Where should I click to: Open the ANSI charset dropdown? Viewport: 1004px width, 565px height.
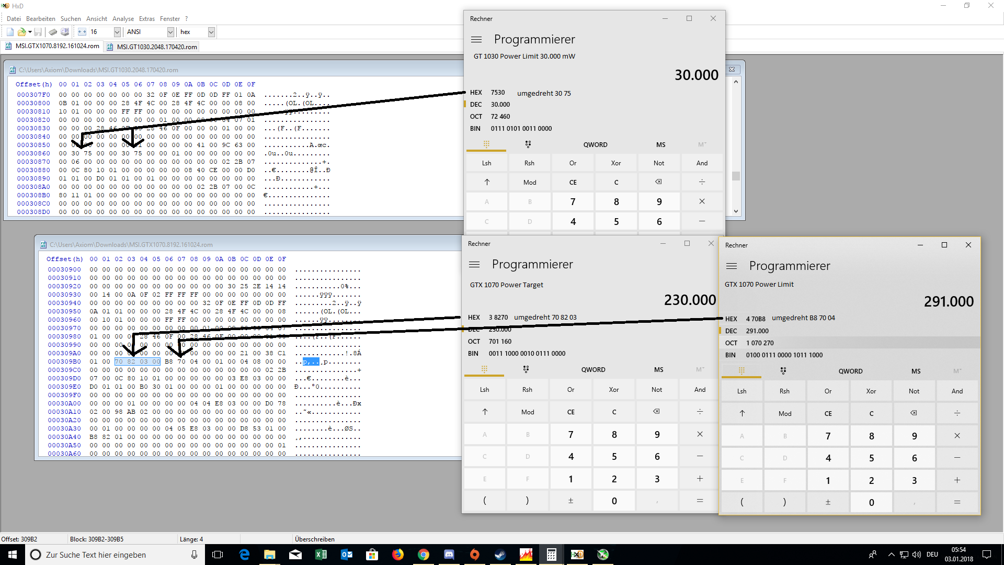click(x=170, y=32)
